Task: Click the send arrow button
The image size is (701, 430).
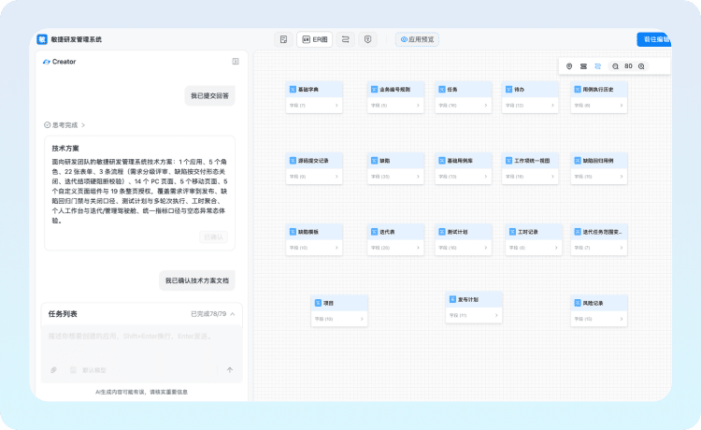Action: [x=230, y=370]
